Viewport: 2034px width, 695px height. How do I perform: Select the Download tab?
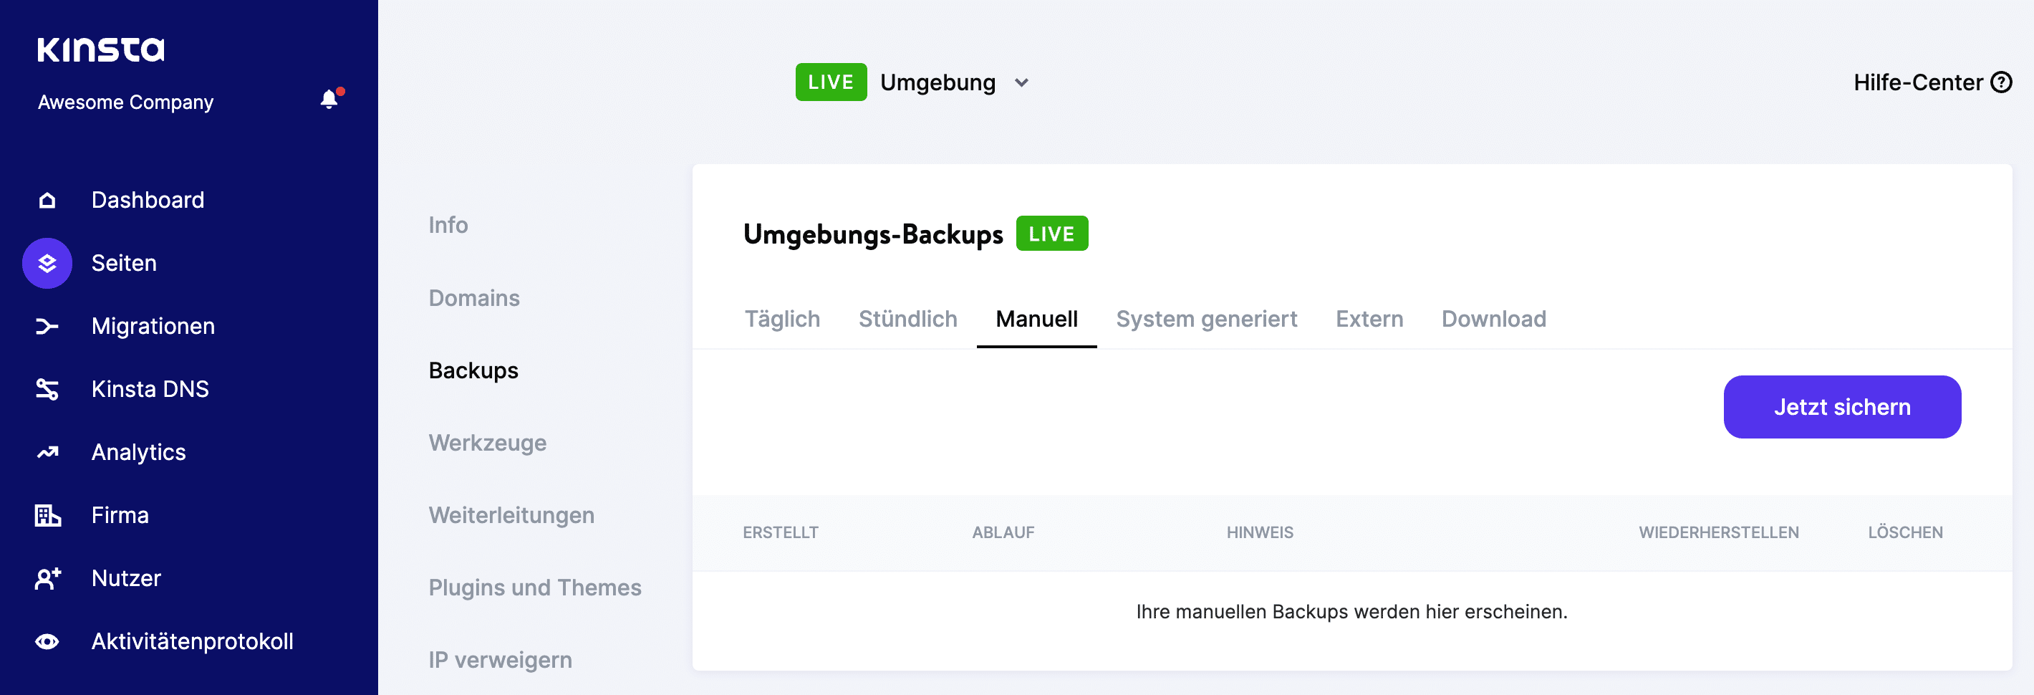[x=1493, y=319]
